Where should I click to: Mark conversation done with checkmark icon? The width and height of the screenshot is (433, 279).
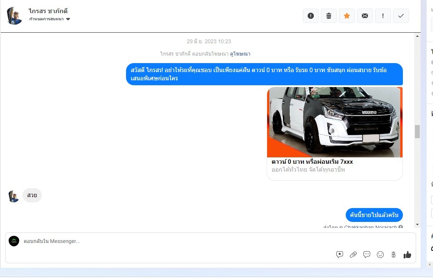pos(401,16)
